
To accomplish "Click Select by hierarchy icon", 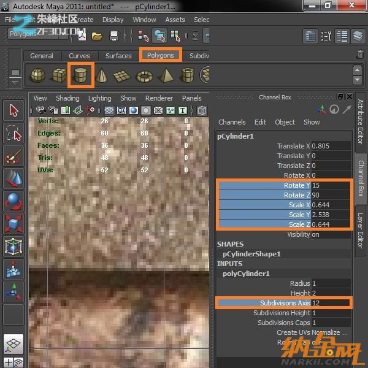I will click(x=143, y=36).
